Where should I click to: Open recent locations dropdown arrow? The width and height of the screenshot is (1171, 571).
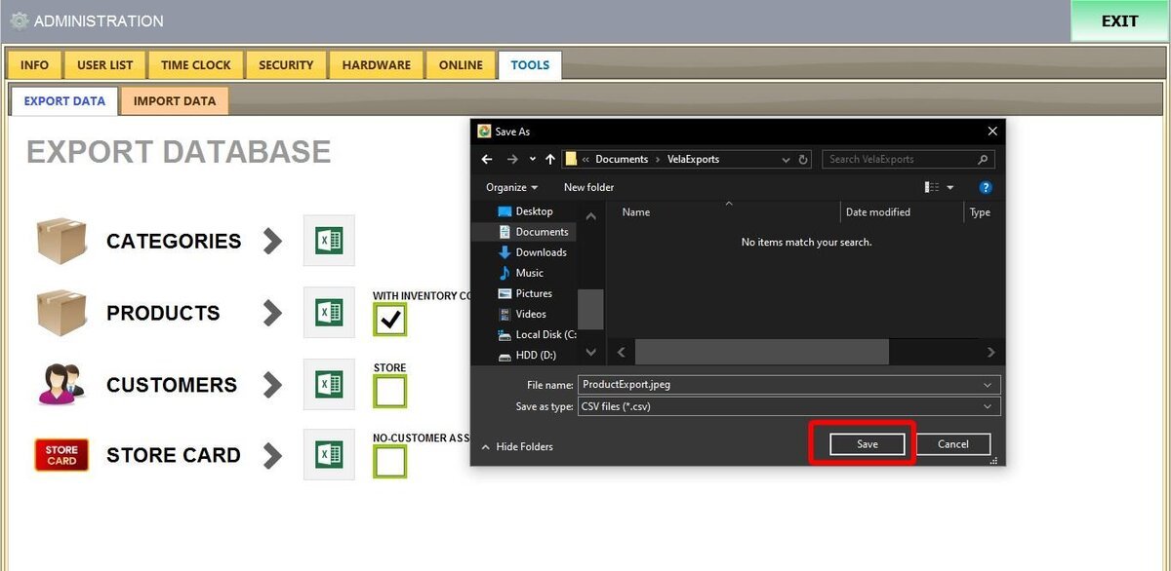tap(532, 159)
